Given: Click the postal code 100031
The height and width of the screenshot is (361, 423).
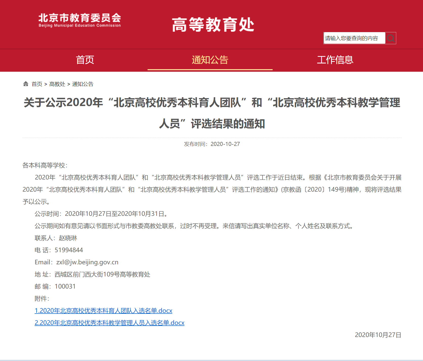Looking at the screenshot, I should click(65, 287).
